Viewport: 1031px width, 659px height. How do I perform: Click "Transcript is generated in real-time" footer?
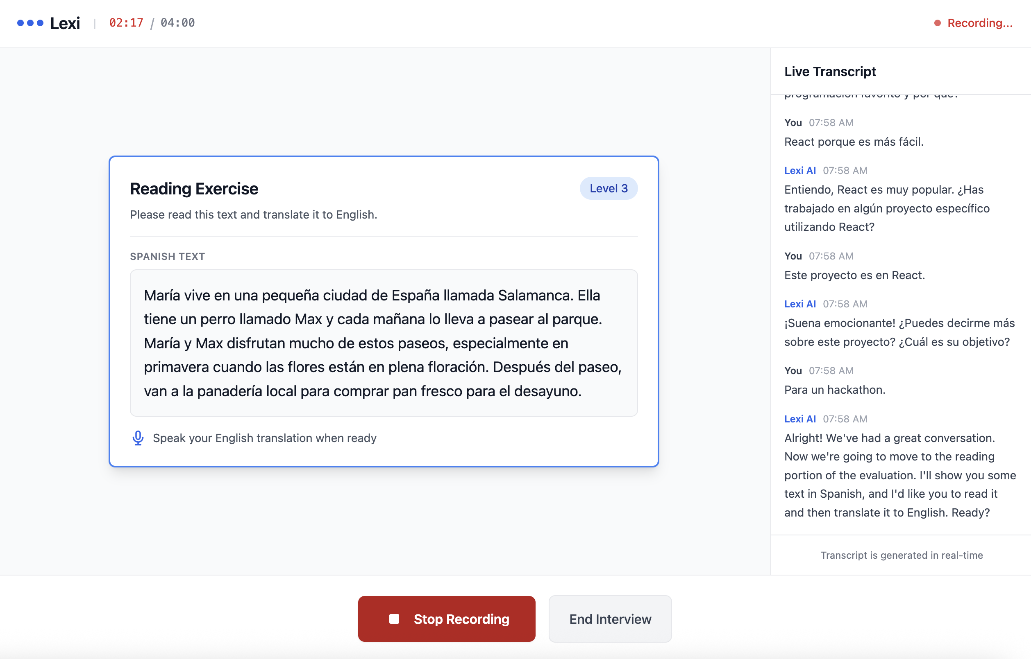[901, 555]
